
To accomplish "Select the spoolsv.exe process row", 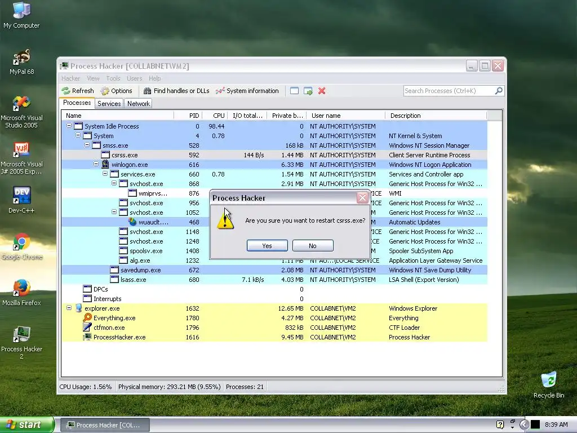I will coord(274,251).
